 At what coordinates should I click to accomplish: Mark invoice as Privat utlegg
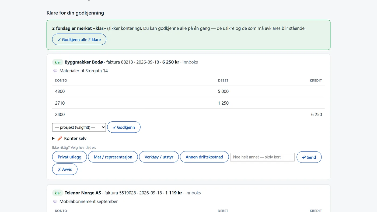[x=69, y=157]
